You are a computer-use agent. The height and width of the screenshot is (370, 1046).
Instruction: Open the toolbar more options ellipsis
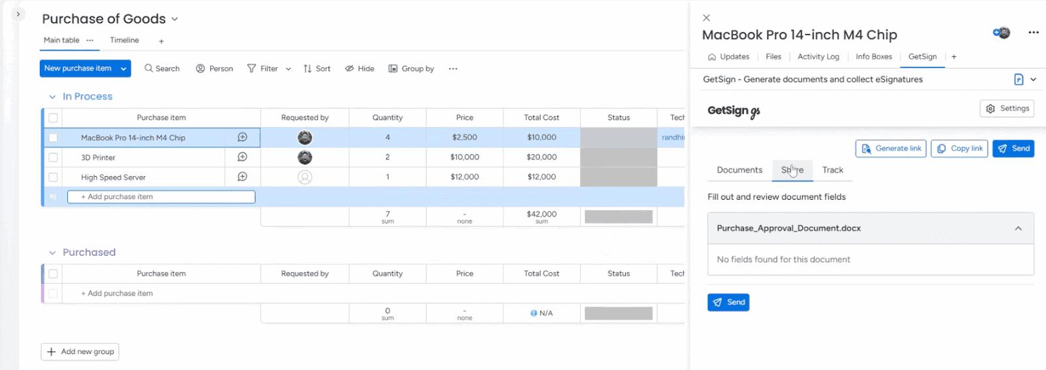point(453,69)
